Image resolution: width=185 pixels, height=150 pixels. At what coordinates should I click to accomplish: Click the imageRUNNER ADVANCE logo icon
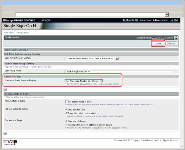4,20
